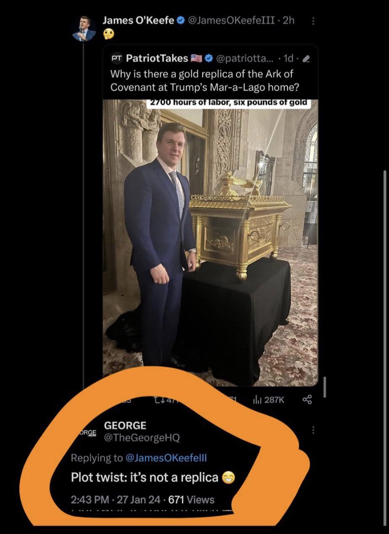The height and width of the screenshot is (534, 389).
Task: Open the @JamesOKeefeIII handle in header
Action: pos(231,21)
